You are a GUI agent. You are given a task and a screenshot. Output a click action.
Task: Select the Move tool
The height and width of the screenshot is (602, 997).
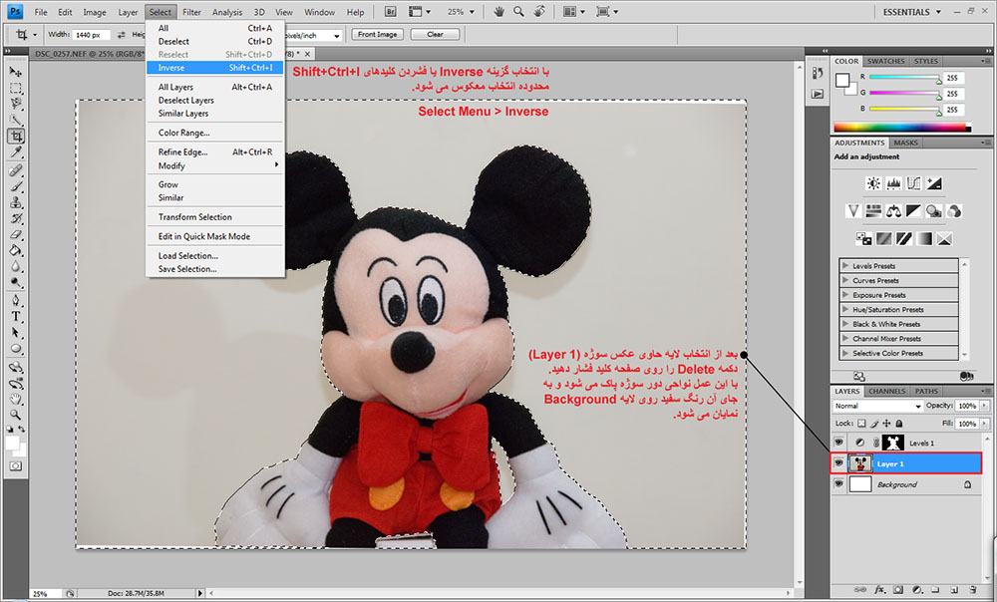tap(15, 71)
